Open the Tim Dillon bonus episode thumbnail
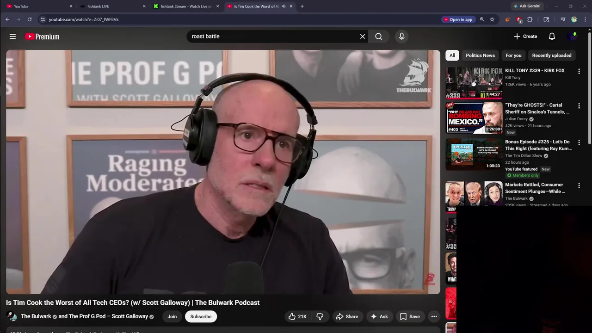 pos(474,154)
